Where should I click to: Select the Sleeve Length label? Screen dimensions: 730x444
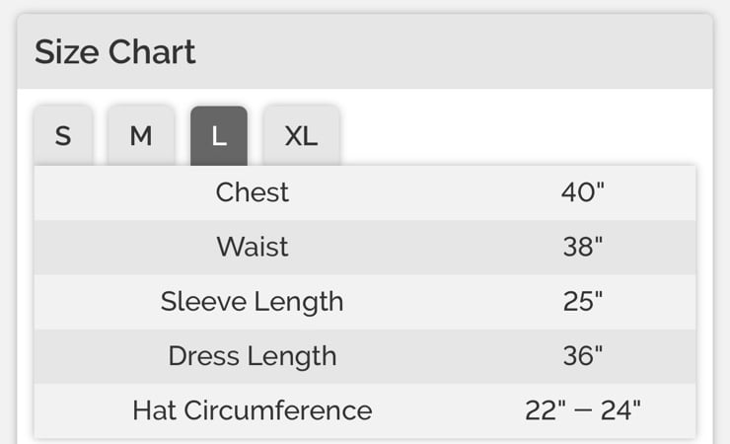point(253,302)
